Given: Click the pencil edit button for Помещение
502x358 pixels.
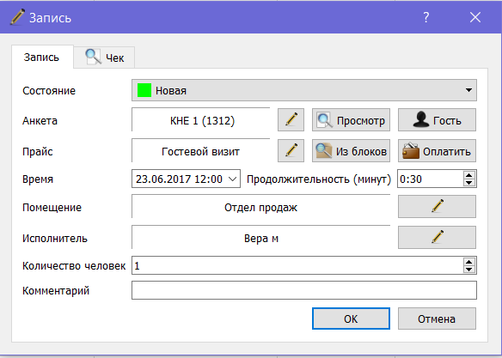Looking at the screenshot, I should click(437, 207).
